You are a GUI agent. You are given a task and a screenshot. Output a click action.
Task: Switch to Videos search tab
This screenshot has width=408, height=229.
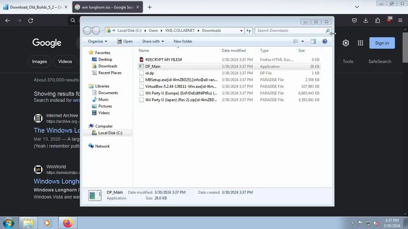(65, 61)
